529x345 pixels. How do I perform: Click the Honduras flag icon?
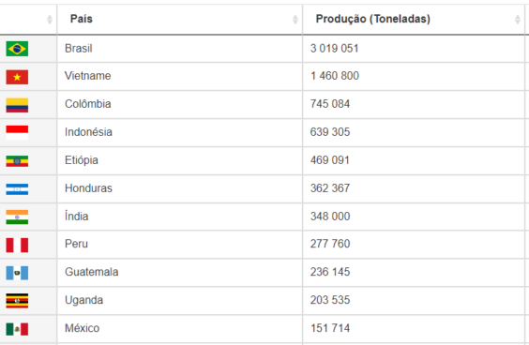coord(17,189)
